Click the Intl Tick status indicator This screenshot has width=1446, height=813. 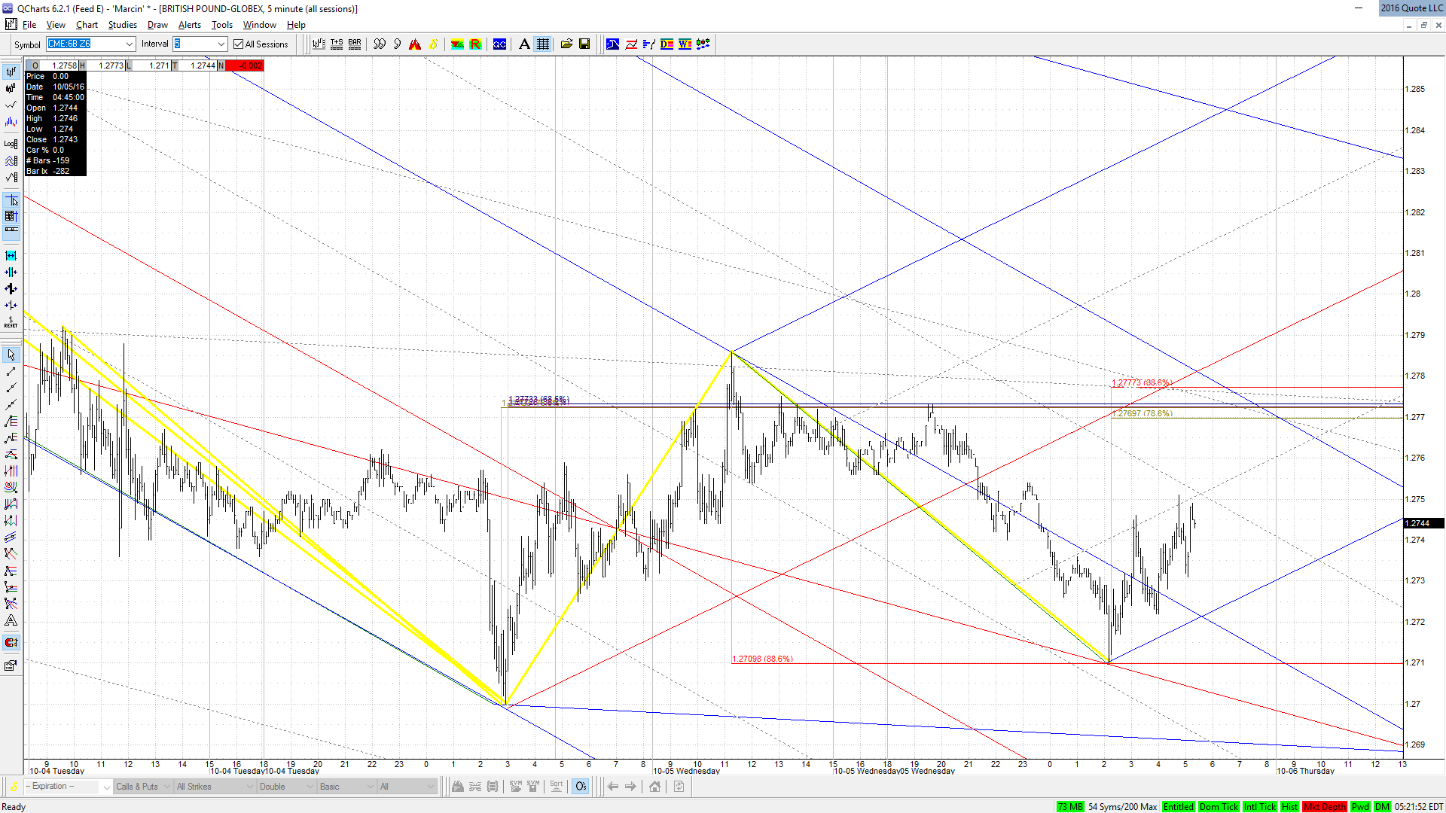1260,807
